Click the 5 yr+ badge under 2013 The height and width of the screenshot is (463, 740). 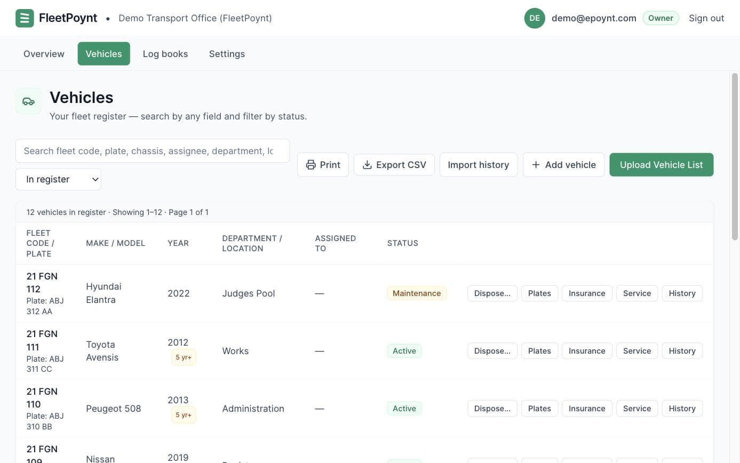(184, 415)
